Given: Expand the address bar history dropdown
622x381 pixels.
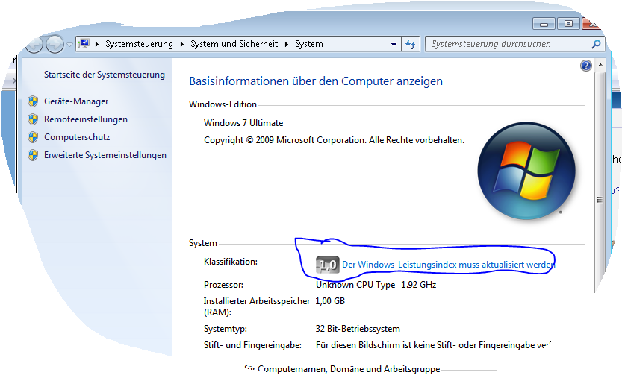Looking at the screenshot, I should pyautogui.click(x=394, y=44).
